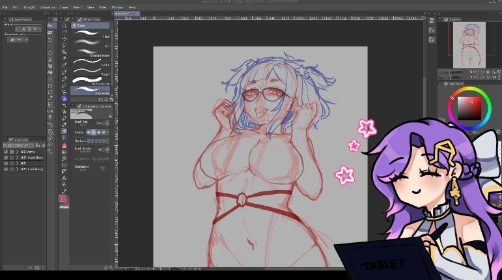
Task: Enable the Vector eraser checkbox
Action: 76,159
